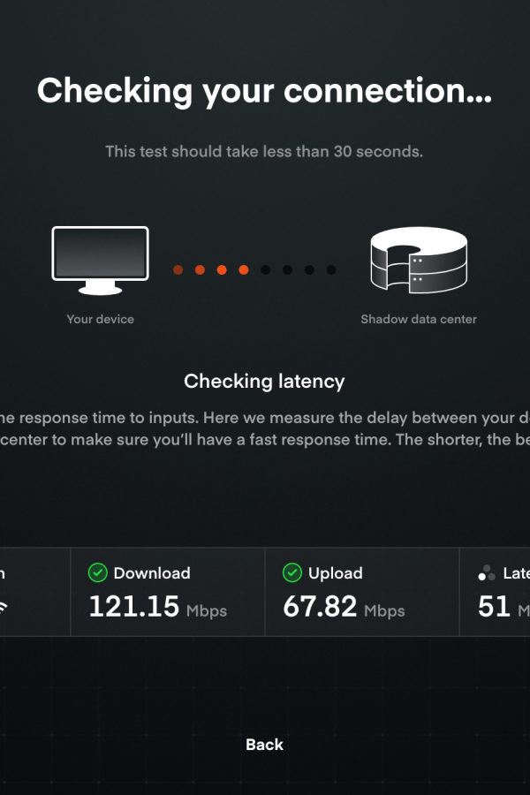
Task: Click the Your device monitor icon
Action: point(101,261)
